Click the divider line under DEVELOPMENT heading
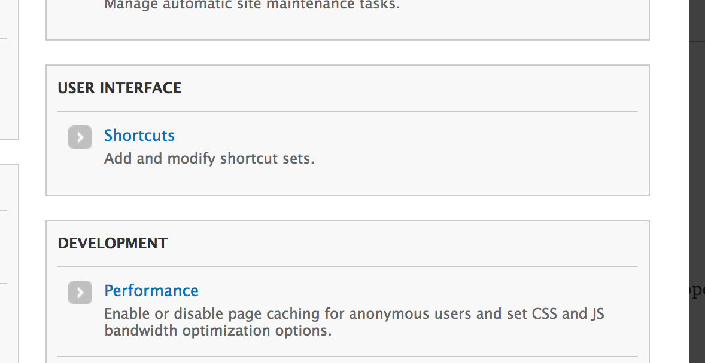This screenshot has height=363, width=705. pos(347,267)
